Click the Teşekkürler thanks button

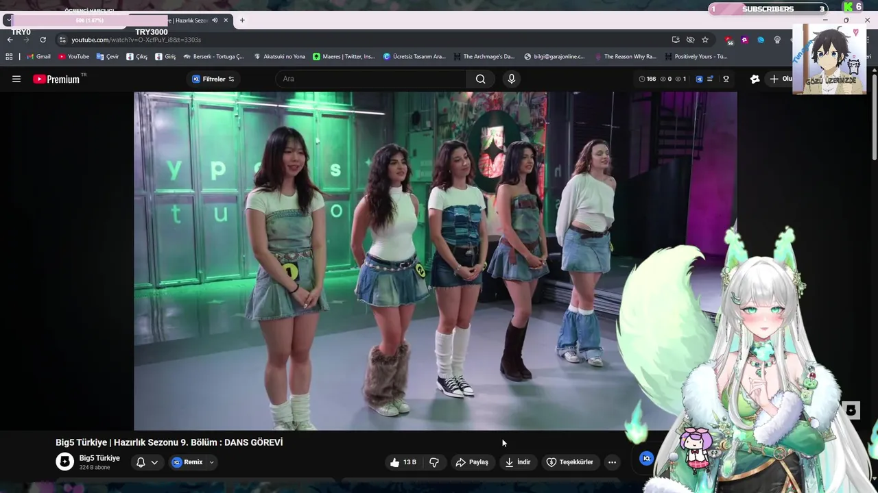click(x=569, y=462)
